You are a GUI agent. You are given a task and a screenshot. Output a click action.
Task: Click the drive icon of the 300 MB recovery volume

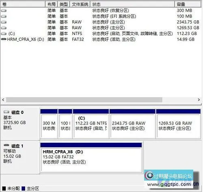(4, 11)
